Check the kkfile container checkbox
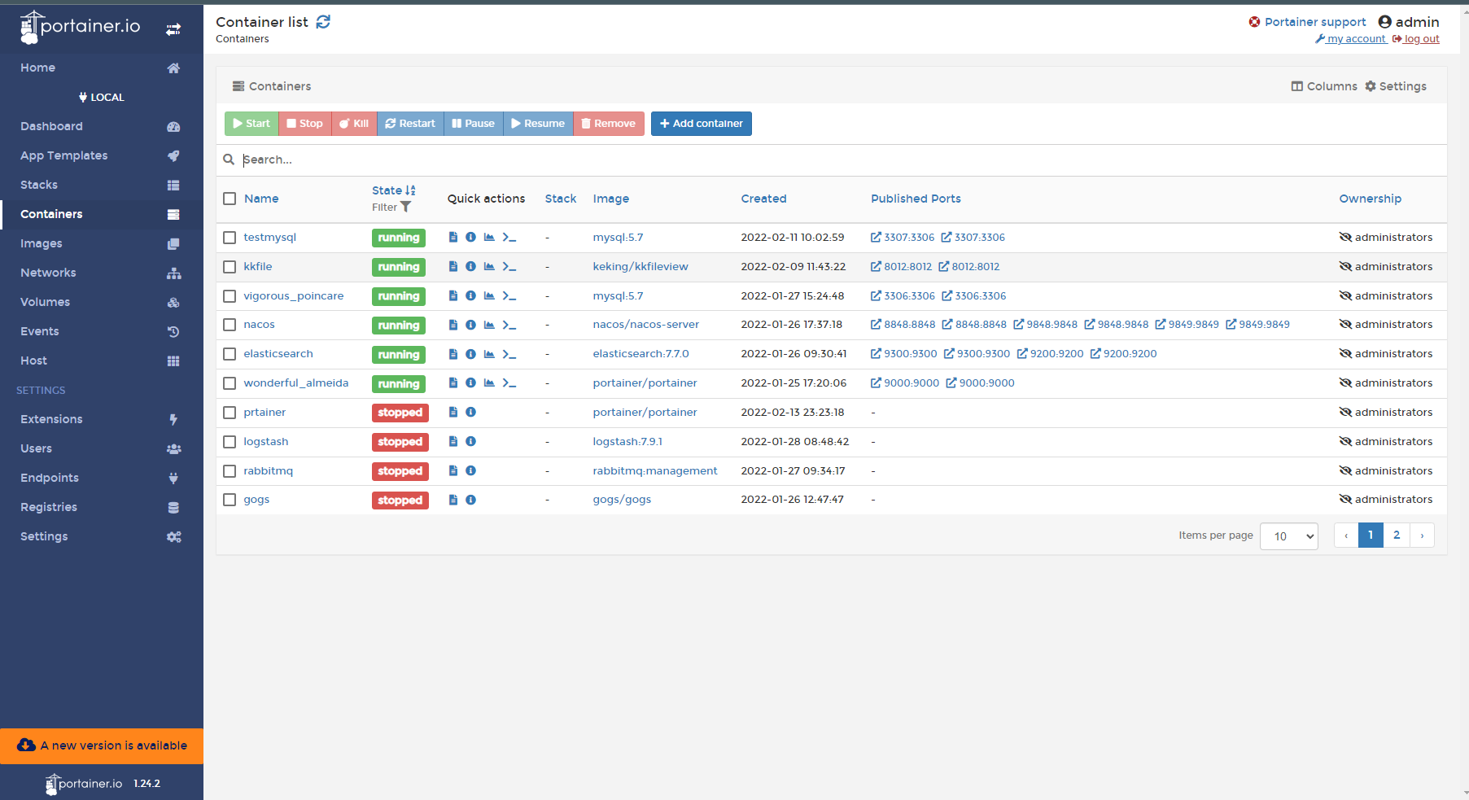 coord(230,267)
